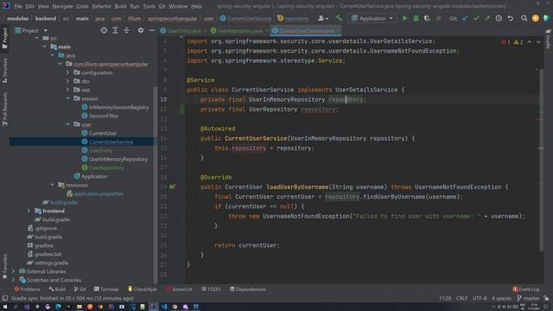Collapse the resources folder
The image size is (553, 311).
(52, 185)
